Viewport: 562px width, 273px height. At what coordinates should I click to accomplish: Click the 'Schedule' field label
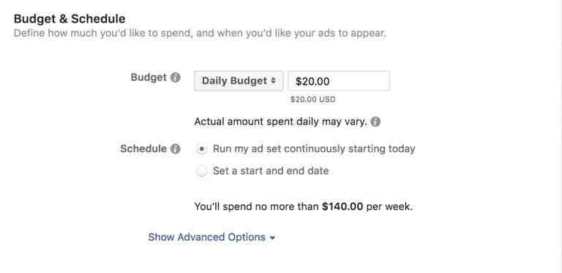143,149
